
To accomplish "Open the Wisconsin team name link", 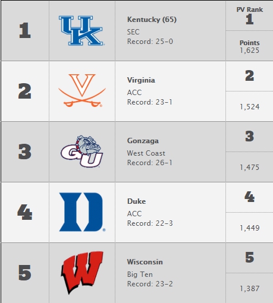I will pos(145,262).
